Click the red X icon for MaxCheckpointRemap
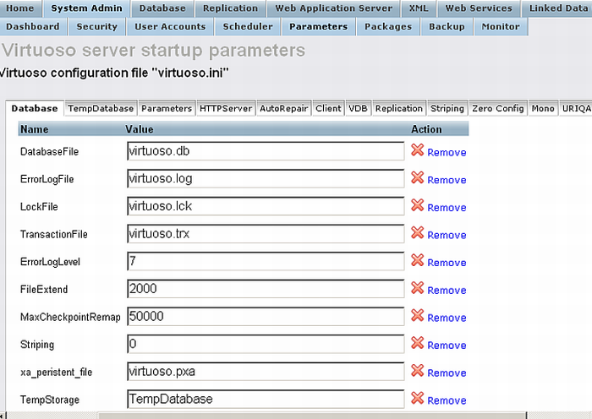The width and height of the screenshot is (592, 419). 417,316
